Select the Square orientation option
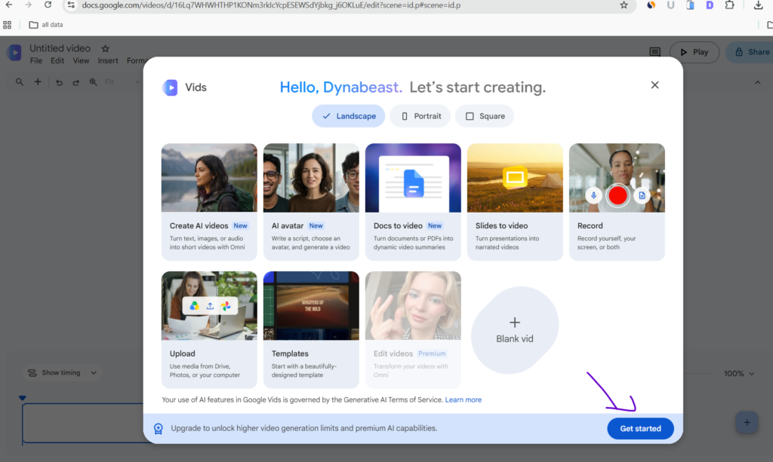 point(485,116)
